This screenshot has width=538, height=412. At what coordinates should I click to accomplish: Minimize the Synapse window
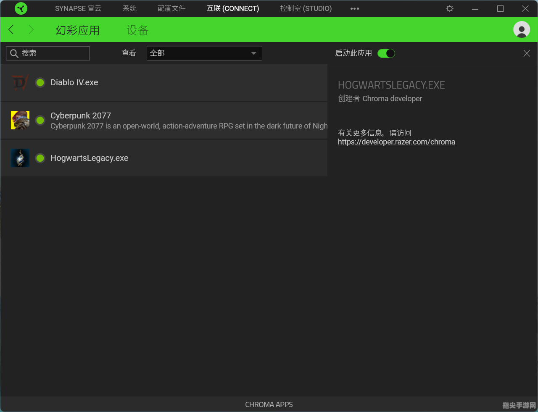coord(475,8)
